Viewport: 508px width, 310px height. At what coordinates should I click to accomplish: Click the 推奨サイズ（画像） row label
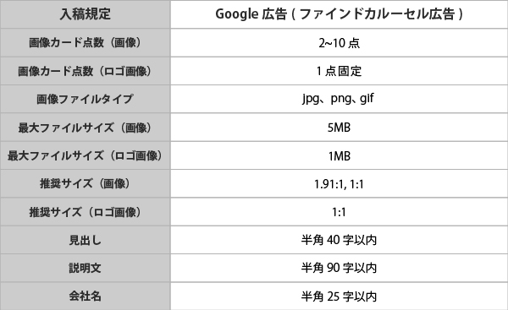click(86, 183)
